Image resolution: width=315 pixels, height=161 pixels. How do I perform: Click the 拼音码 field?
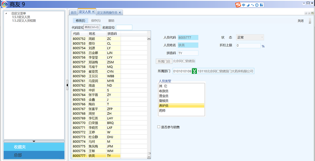tap(188, 53)
